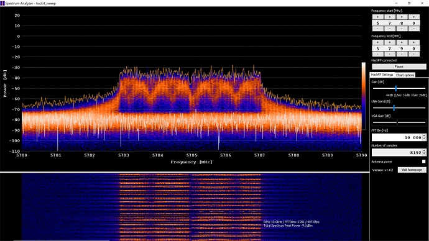Click the Version: v1.4.2 label
429x241 pixels.
(382, 170)
